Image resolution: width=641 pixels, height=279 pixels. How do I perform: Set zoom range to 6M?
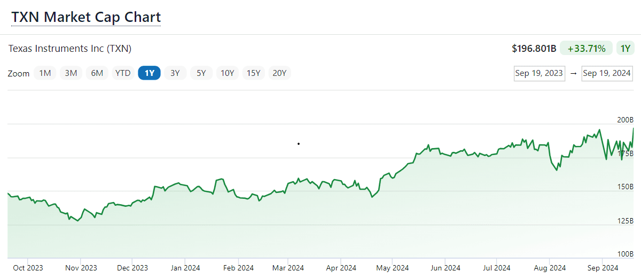pos(97,73)
